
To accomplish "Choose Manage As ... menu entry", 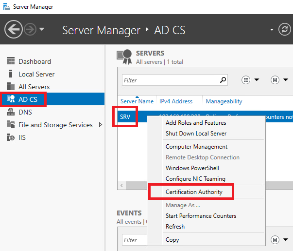I will pyautogui.click(x=183, y=205).
